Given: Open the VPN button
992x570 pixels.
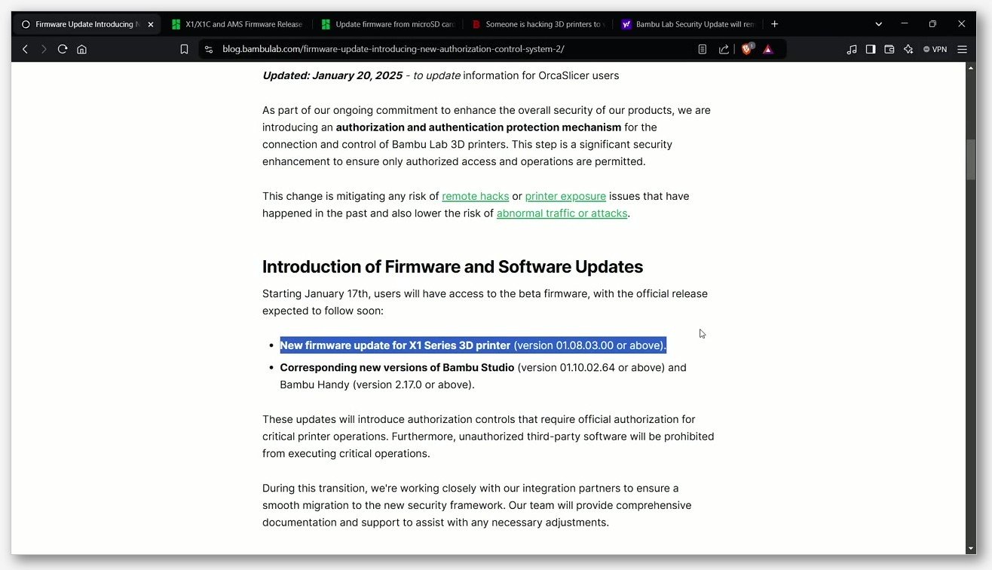Looking at the screenshot, I should click(935, 49).
